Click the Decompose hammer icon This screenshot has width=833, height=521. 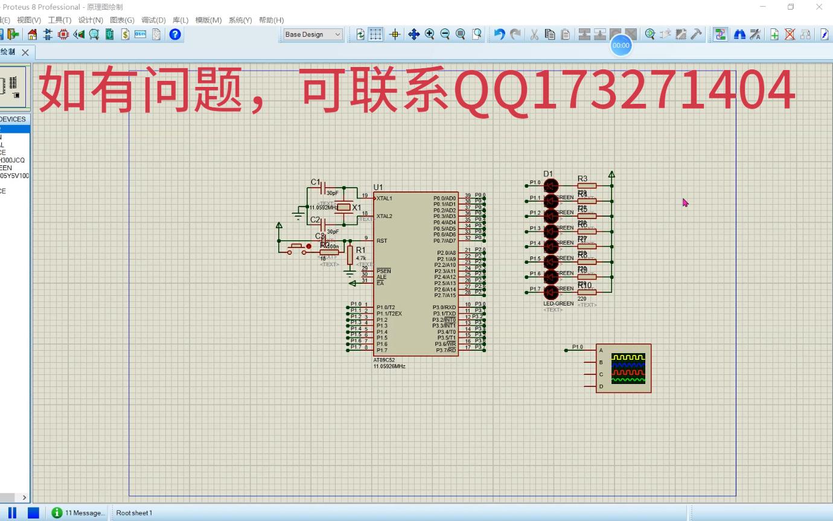[x=696, y=34]
